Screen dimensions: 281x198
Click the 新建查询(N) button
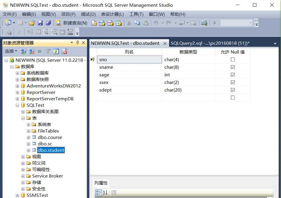coord(71,23)
